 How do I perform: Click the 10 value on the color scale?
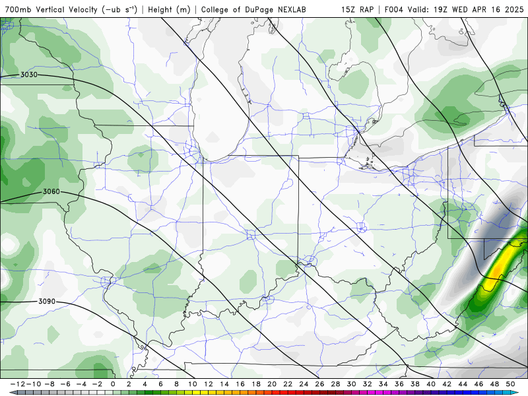pyautogui.click(x=192, y=384)
